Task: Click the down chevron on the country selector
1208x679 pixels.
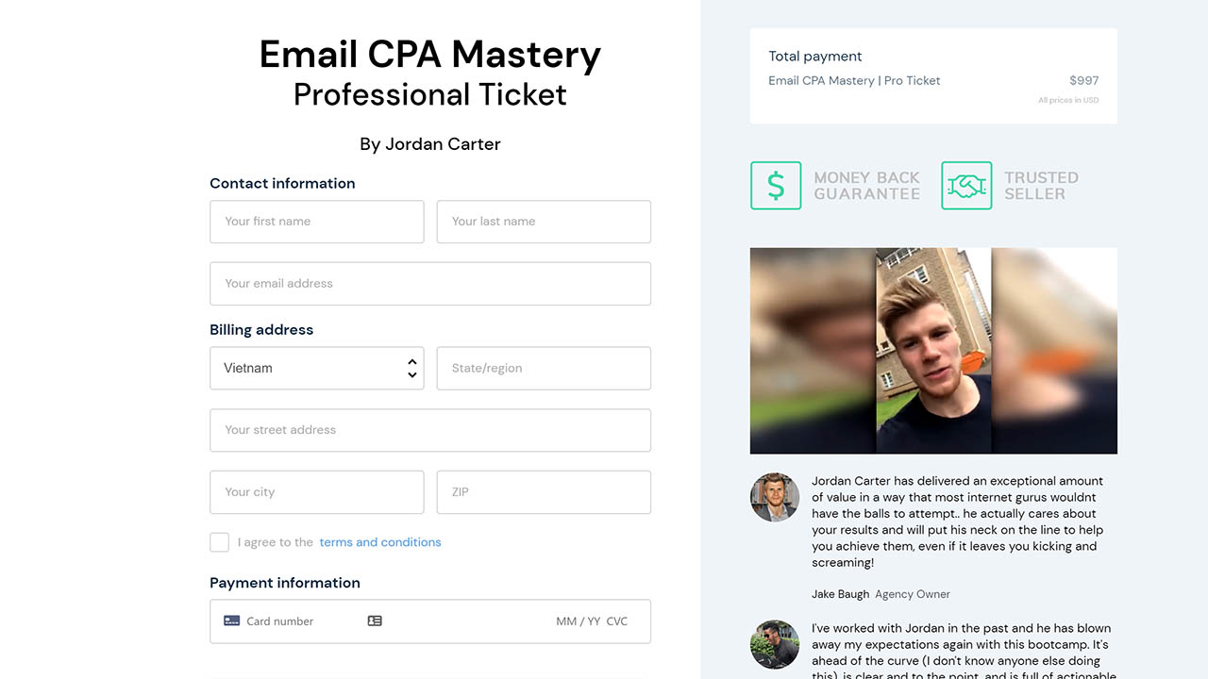Action: (x=411, y=374)
